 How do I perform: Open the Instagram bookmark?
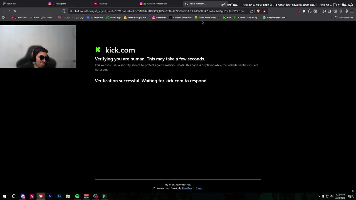pos(159,17)
